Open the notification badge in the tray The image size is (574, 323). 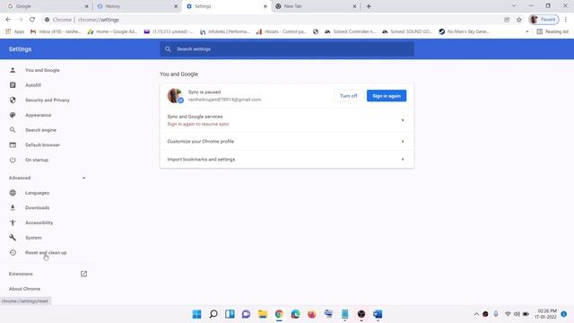point(564,314)
